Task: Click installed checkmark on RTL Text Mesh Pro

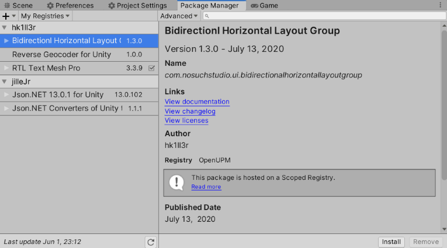Action: pos(152,68)
